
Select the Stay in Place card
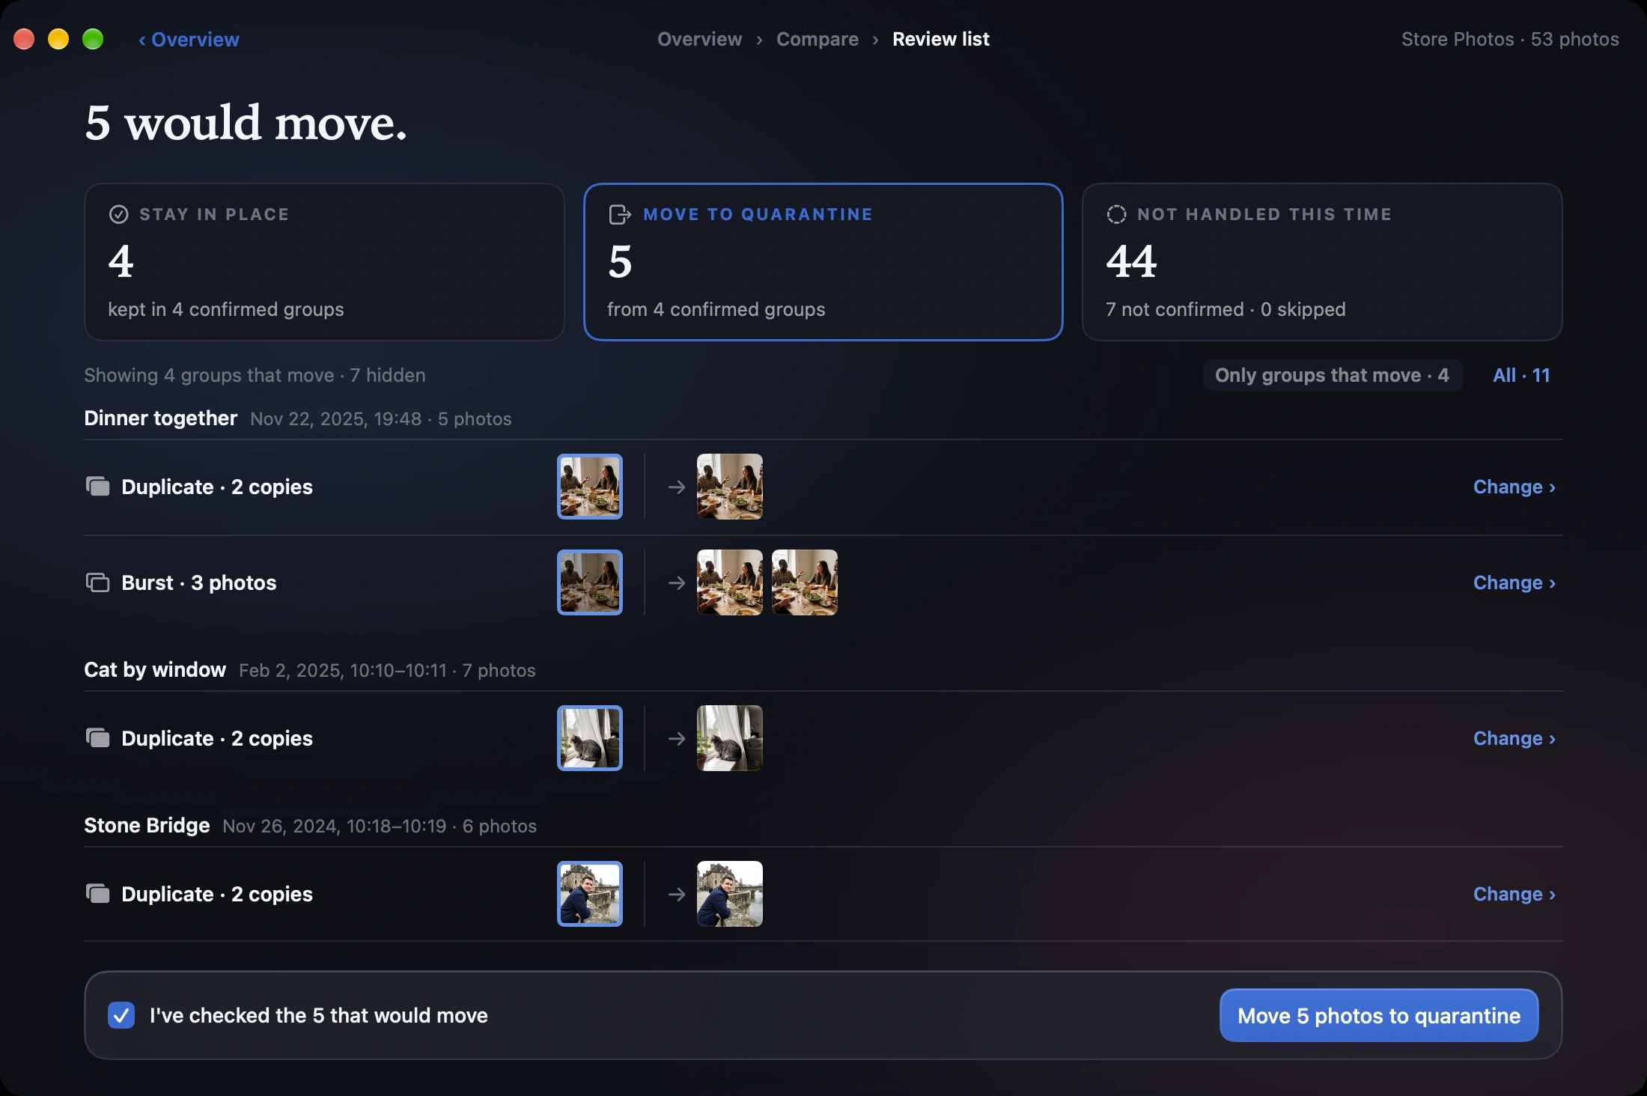pyautogui.click(x=324, y=262)
